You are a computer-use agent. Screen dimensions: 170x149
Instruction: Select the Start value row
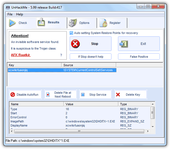point(80,113)
